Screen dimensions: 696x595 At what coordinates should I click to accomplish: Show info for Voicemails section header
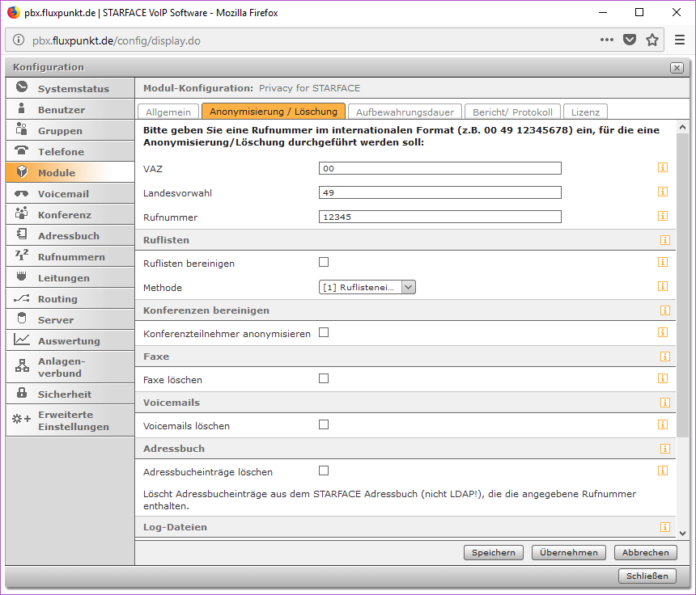point(665,403)
